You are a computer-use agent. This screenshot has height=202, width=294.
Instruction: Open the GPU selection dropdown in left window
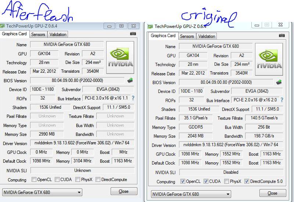coord(42,192)
